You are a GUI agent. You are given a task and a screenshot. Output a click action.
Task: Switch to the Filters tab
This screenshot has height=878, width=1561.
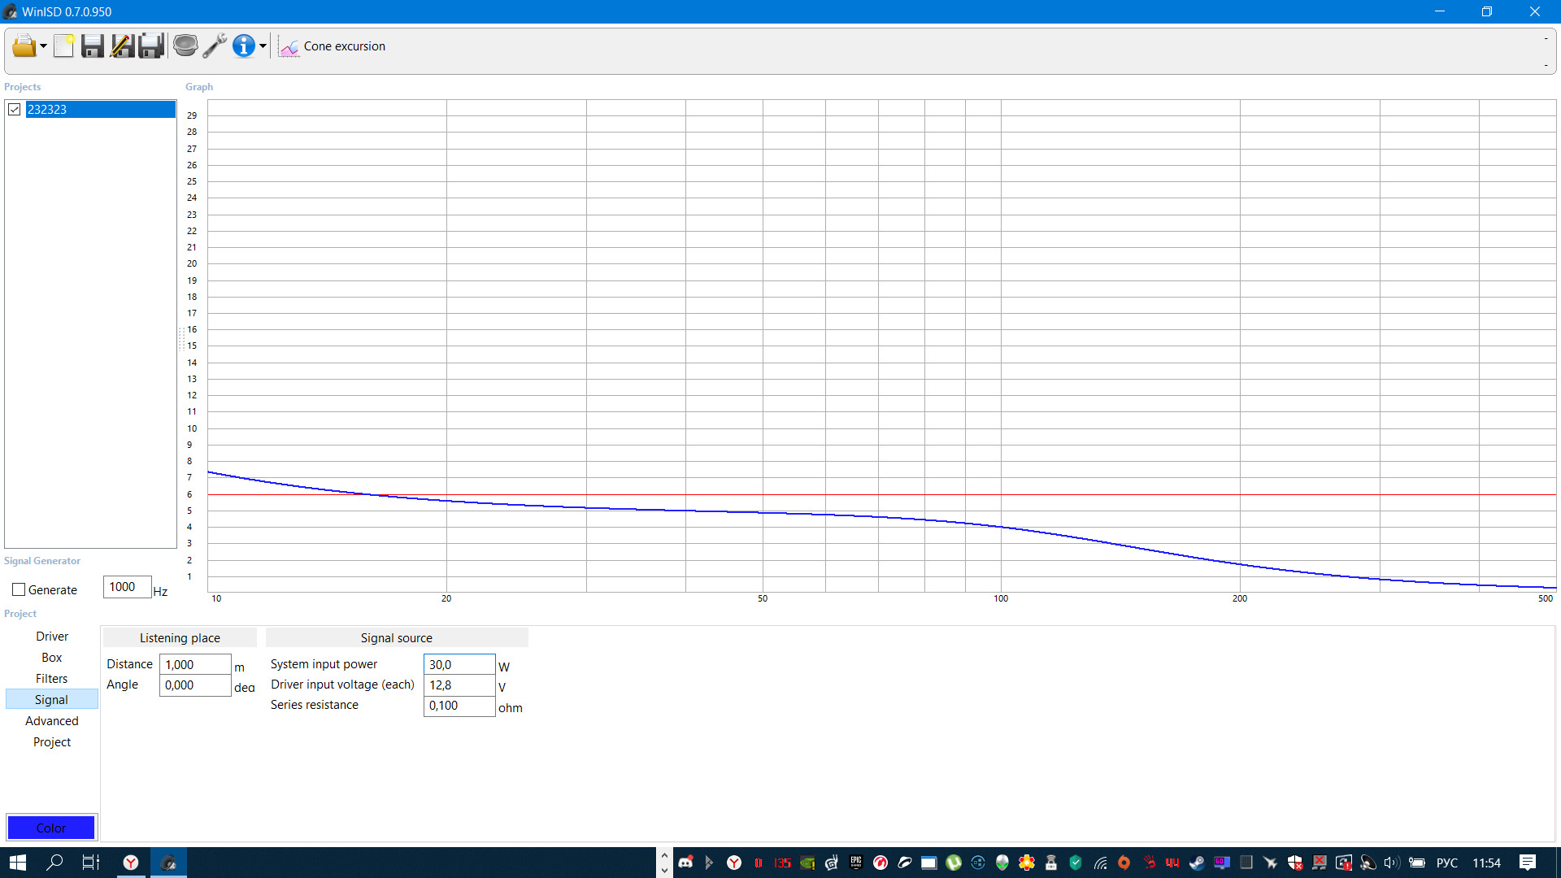52,679
